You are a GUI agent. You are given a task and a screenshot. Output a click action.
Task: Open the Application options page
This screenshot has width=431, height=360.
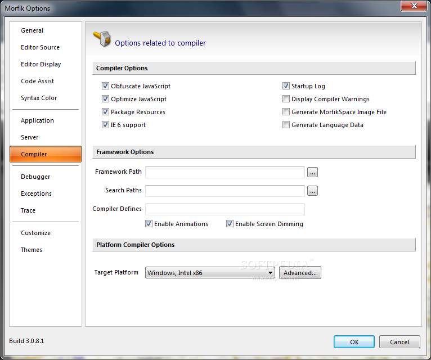37,120
